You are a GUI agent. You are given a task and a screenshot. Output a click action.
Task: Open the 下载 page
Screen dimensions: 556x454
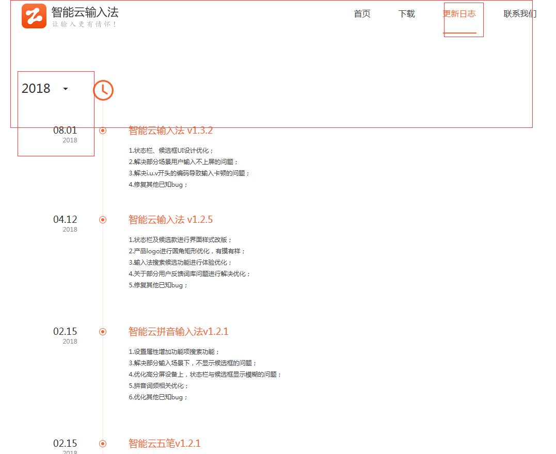coord(406,14)
